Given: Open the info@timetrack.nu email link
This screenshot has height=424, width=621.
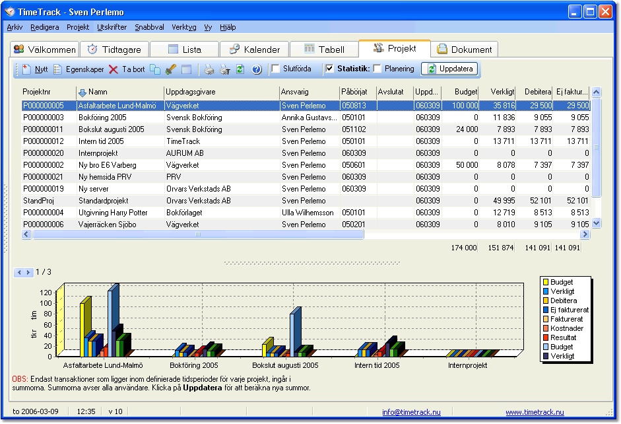Looking at the screenshot, I should [411, 412].
